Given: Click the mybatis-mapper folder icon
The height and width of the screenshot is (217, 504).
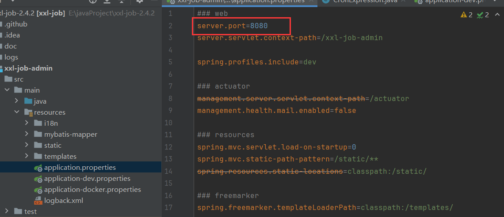Looking at the screenshot, I should [38, 135].
